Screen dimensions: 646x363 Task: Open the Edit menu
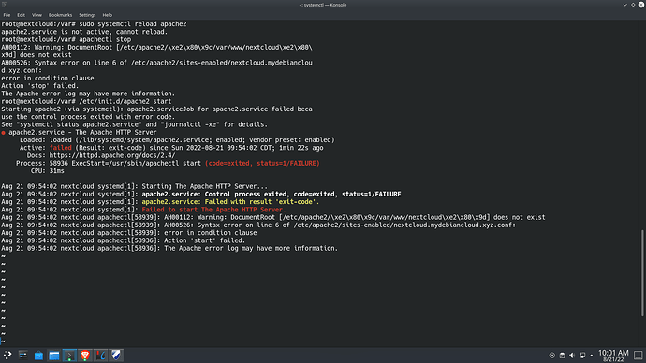pos(21,15)
